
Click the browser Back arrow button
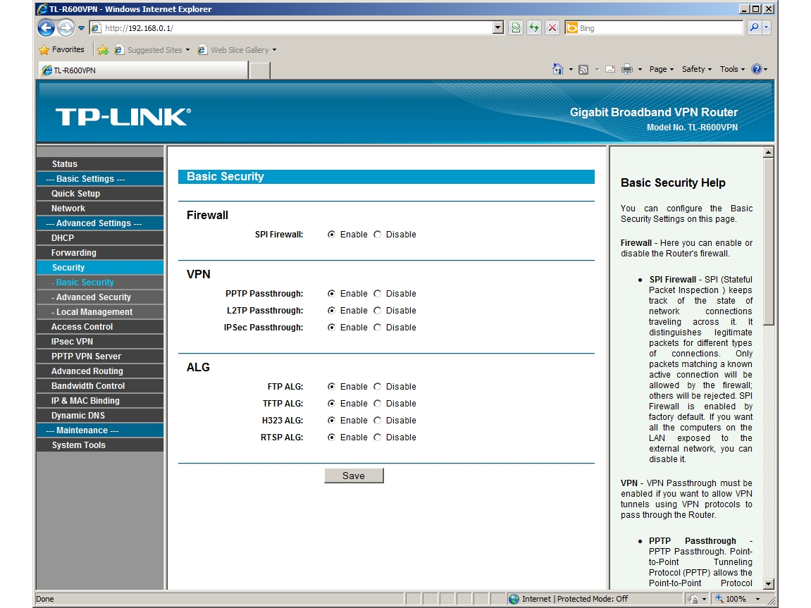[x=46, y=28]
